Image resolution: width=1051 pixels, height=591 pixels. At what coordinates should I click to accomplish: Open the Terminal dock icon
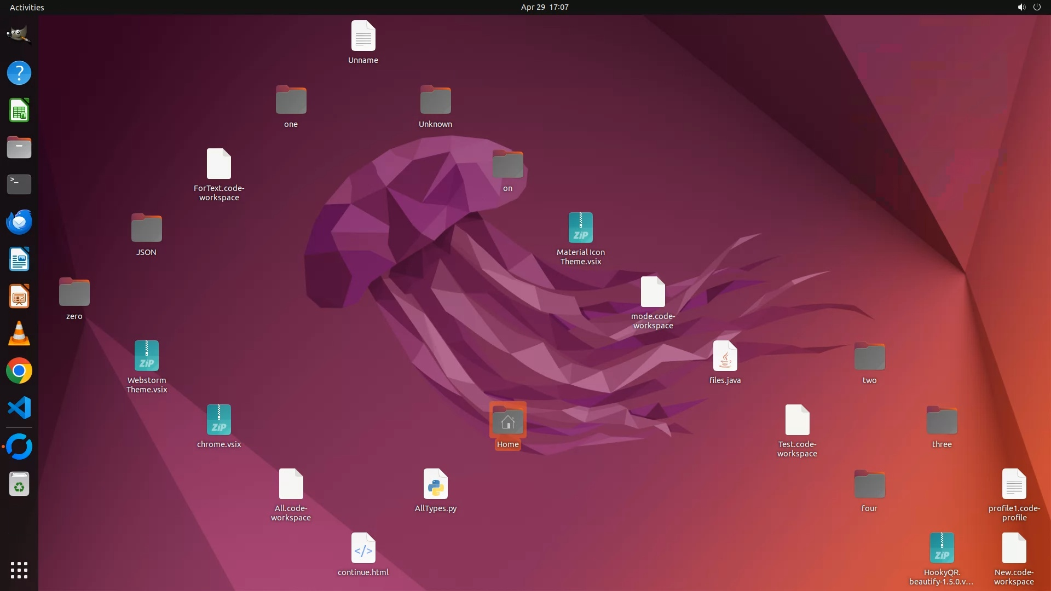(19, 184)
